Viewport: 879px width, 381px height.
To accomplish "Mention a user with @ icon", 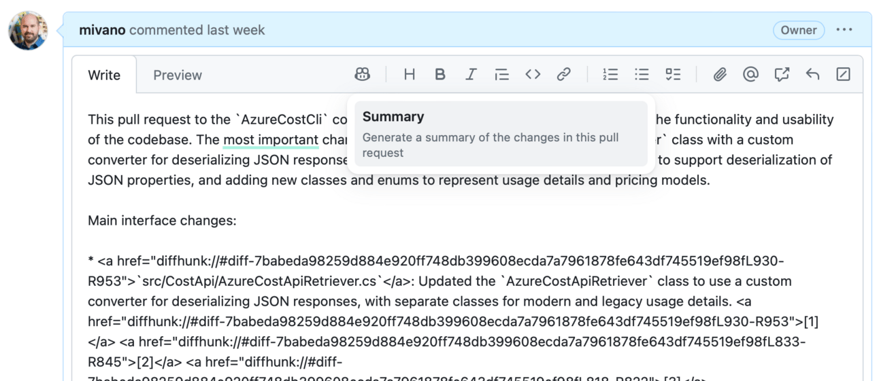I will 750,75.
